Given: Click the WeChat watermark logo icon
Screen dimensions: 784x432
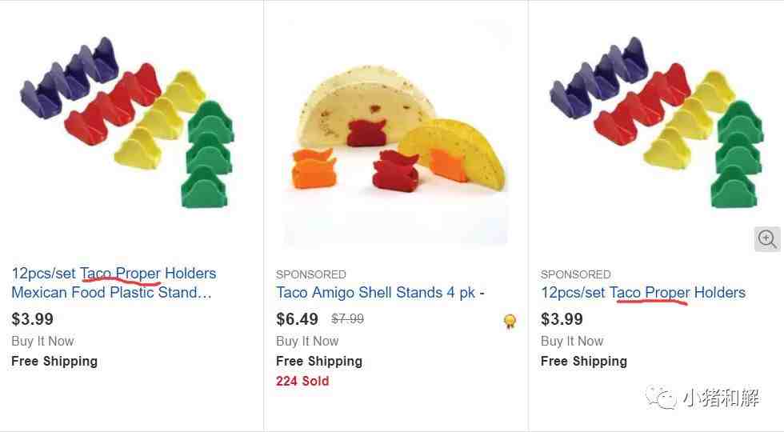Looking at the screenshot, I should coord(661,397).
